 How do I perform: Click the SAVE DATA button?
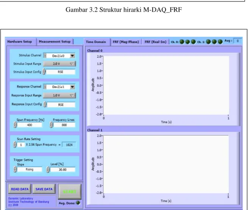pyautogui.click(x=44, y=189)
